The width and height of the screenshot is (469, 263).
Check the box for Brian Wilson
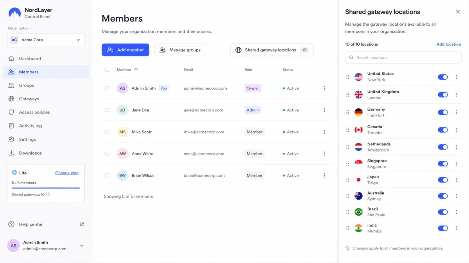107,176
